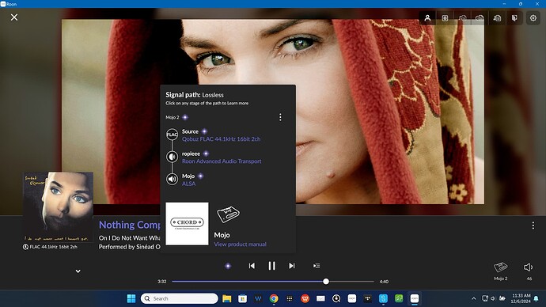Open the red WPS Office taskbar icon
The image size is (546, 307).
pyautogui.click(x=305, y=298)
